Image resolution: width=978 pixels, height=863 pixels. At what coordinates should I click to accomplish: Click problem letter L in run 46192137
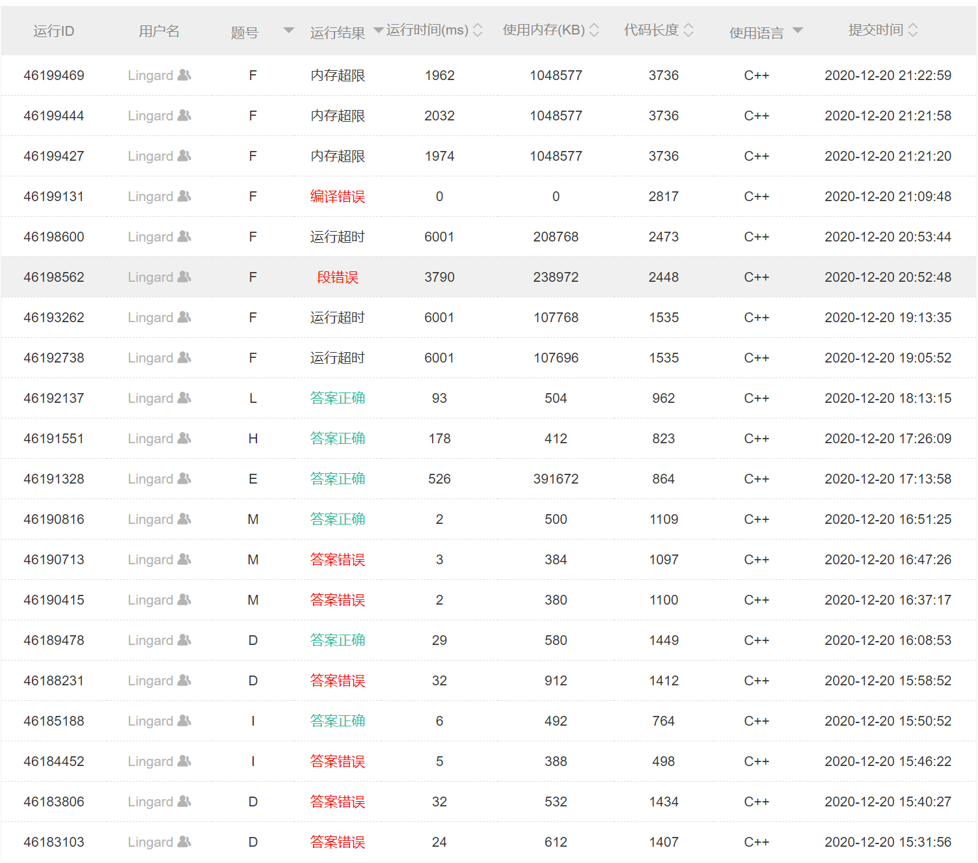pyautogui.click(x=252, y=398)
